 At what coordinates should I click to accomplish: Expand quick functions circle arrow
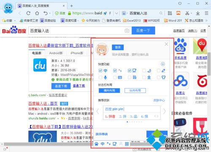click(163, 64)
